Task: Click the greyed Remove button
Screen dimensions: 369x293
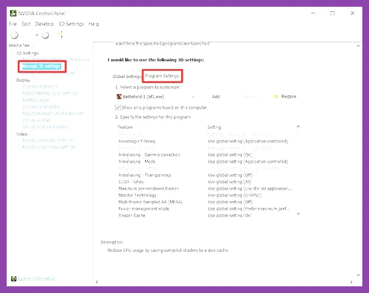Action: coord(251,97)
